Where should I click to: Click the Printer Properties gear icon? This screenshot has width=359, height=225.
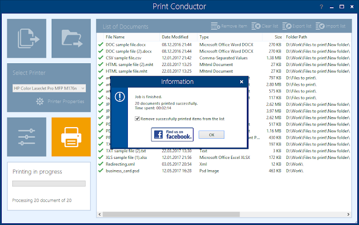(40, 101)
